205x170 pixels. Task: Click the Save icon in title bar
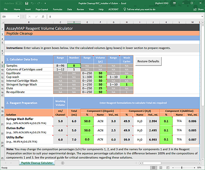pyautogui.click(x=26, y=3)
